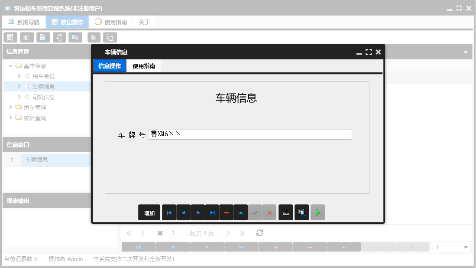Refresh the record list with the refresh icon
Viewport: 476px width, 268px height.
pos(259,233)
